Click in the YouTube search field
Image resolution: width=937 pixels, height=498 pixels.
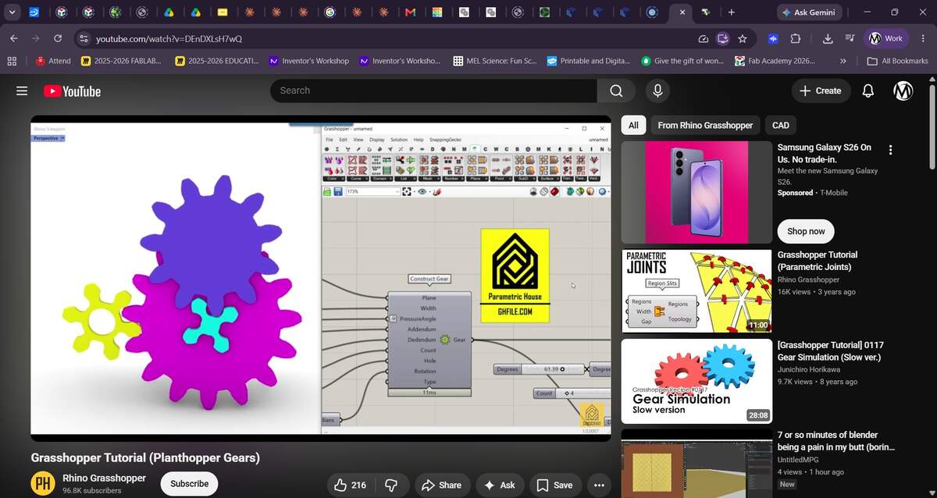[433, 91]
